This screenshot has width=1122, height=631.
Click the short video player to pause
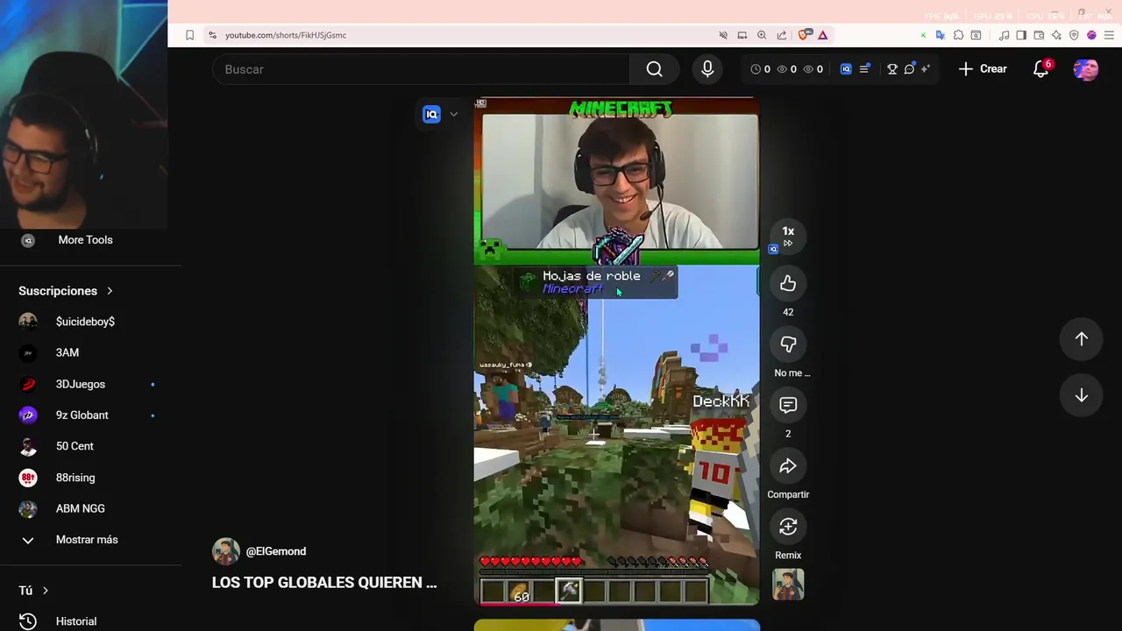[x=617, y=351]
